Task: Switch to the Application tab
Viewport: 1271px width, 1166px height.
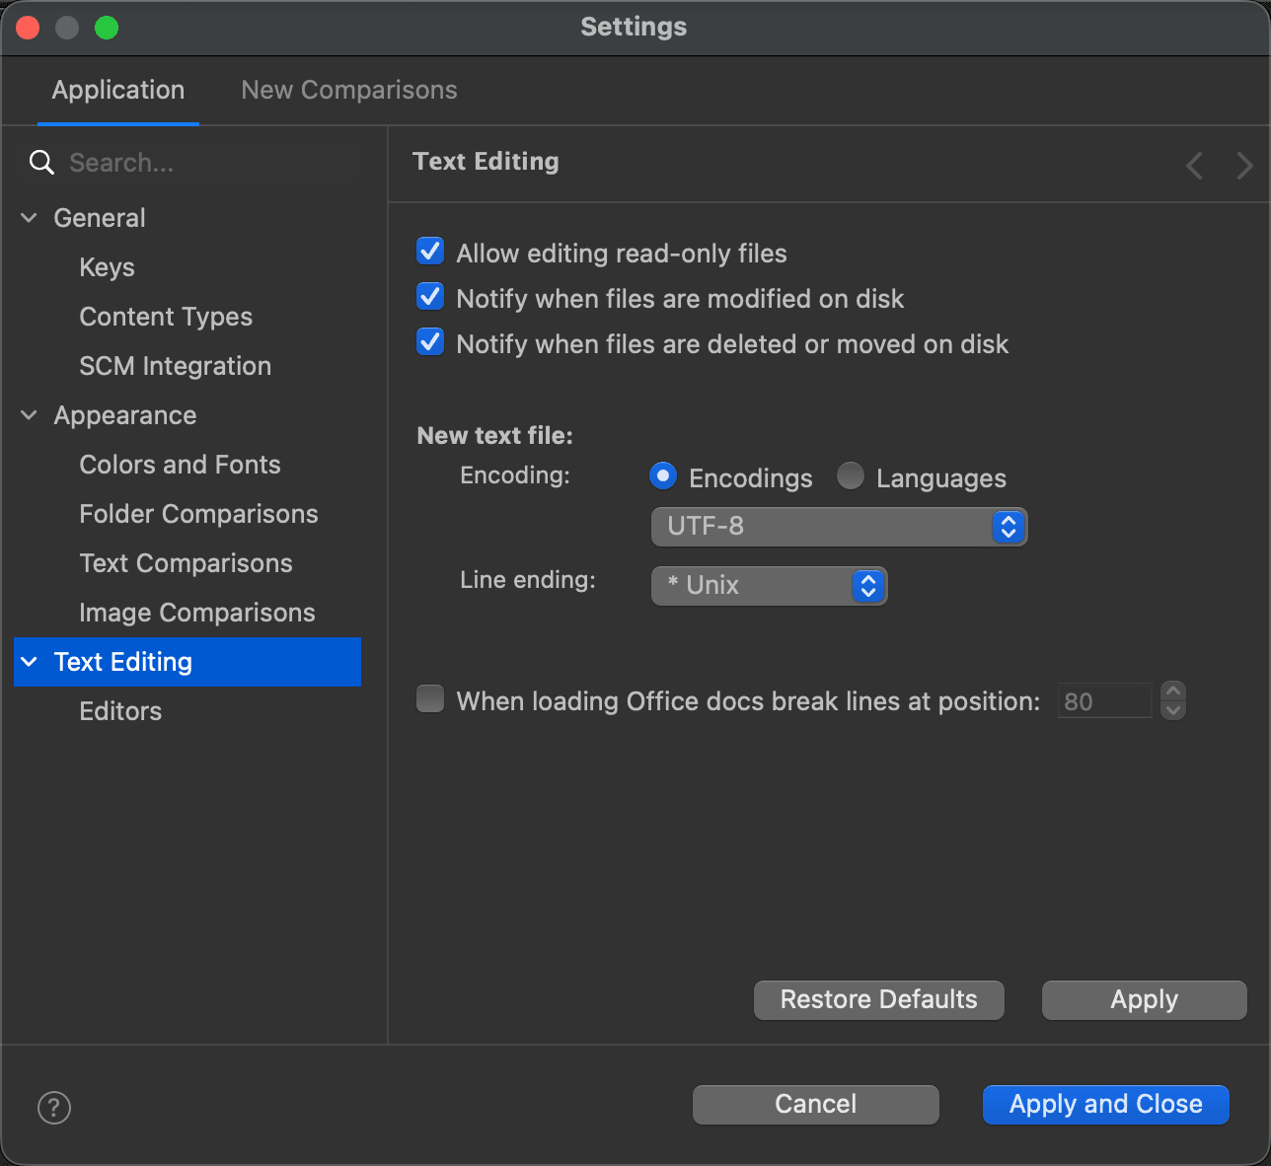Action: tap(118, 91)
